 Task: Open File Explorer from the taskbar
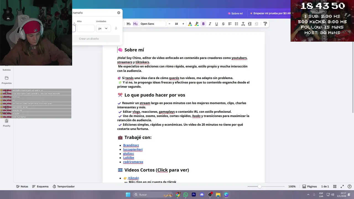pyautogui.click(x=218, y=195)
